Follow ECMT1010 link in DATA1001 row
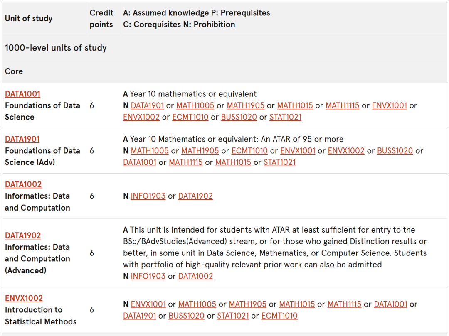Viewport: 449px width, 336px height. [190, 117]
